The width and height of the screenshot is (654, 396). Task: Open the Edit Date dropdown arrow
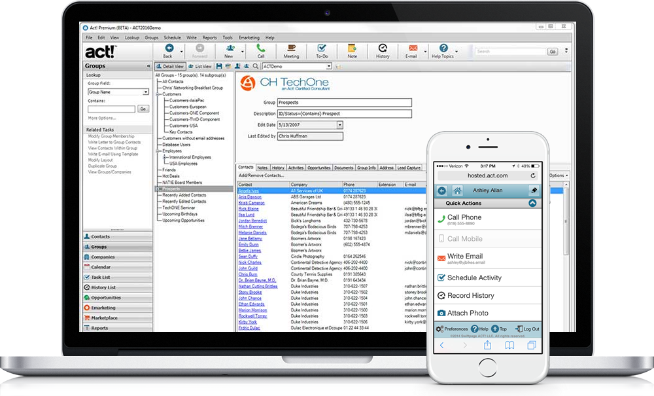coord(340,125)
